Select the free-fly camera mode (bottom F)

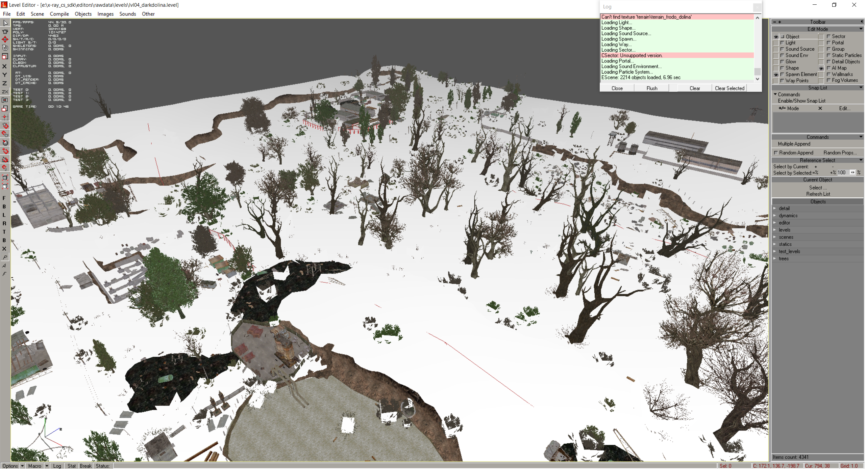point(4,274)
